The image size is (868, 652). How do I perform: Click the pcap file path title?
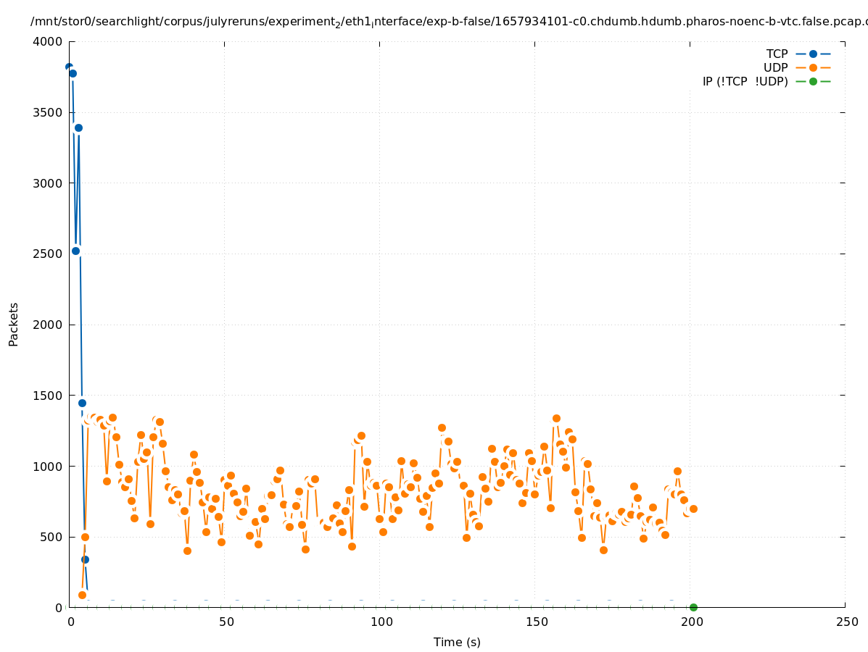448,22
